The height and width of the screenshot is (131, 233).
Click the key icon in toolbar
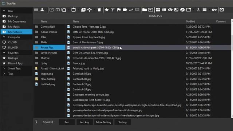pos(214,10)
